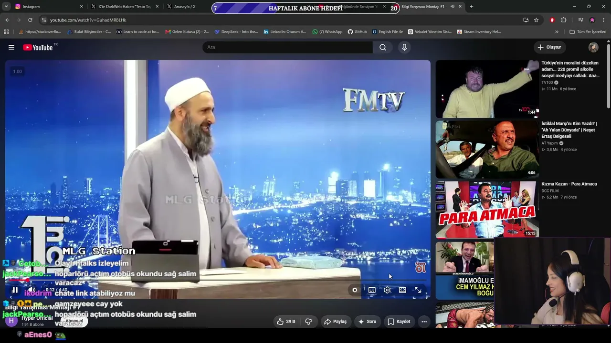The width and height of the screenshot is (611, 343).
Task: Open the Gelen Kutusu Gmail bookmark
Action: [187, 32]
